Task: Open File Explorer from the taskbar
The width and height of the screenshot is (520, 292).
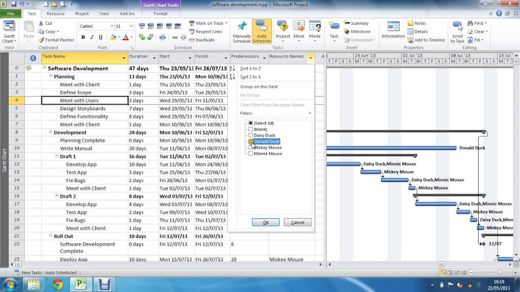Action: [x=34, y=285]
